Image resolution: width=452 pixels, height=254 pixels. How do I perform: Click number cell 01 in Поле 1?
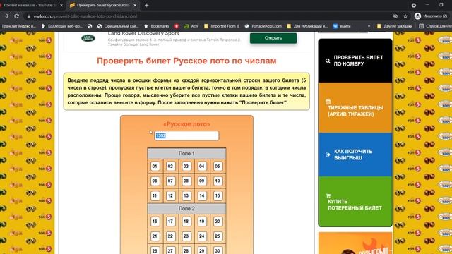155,167
